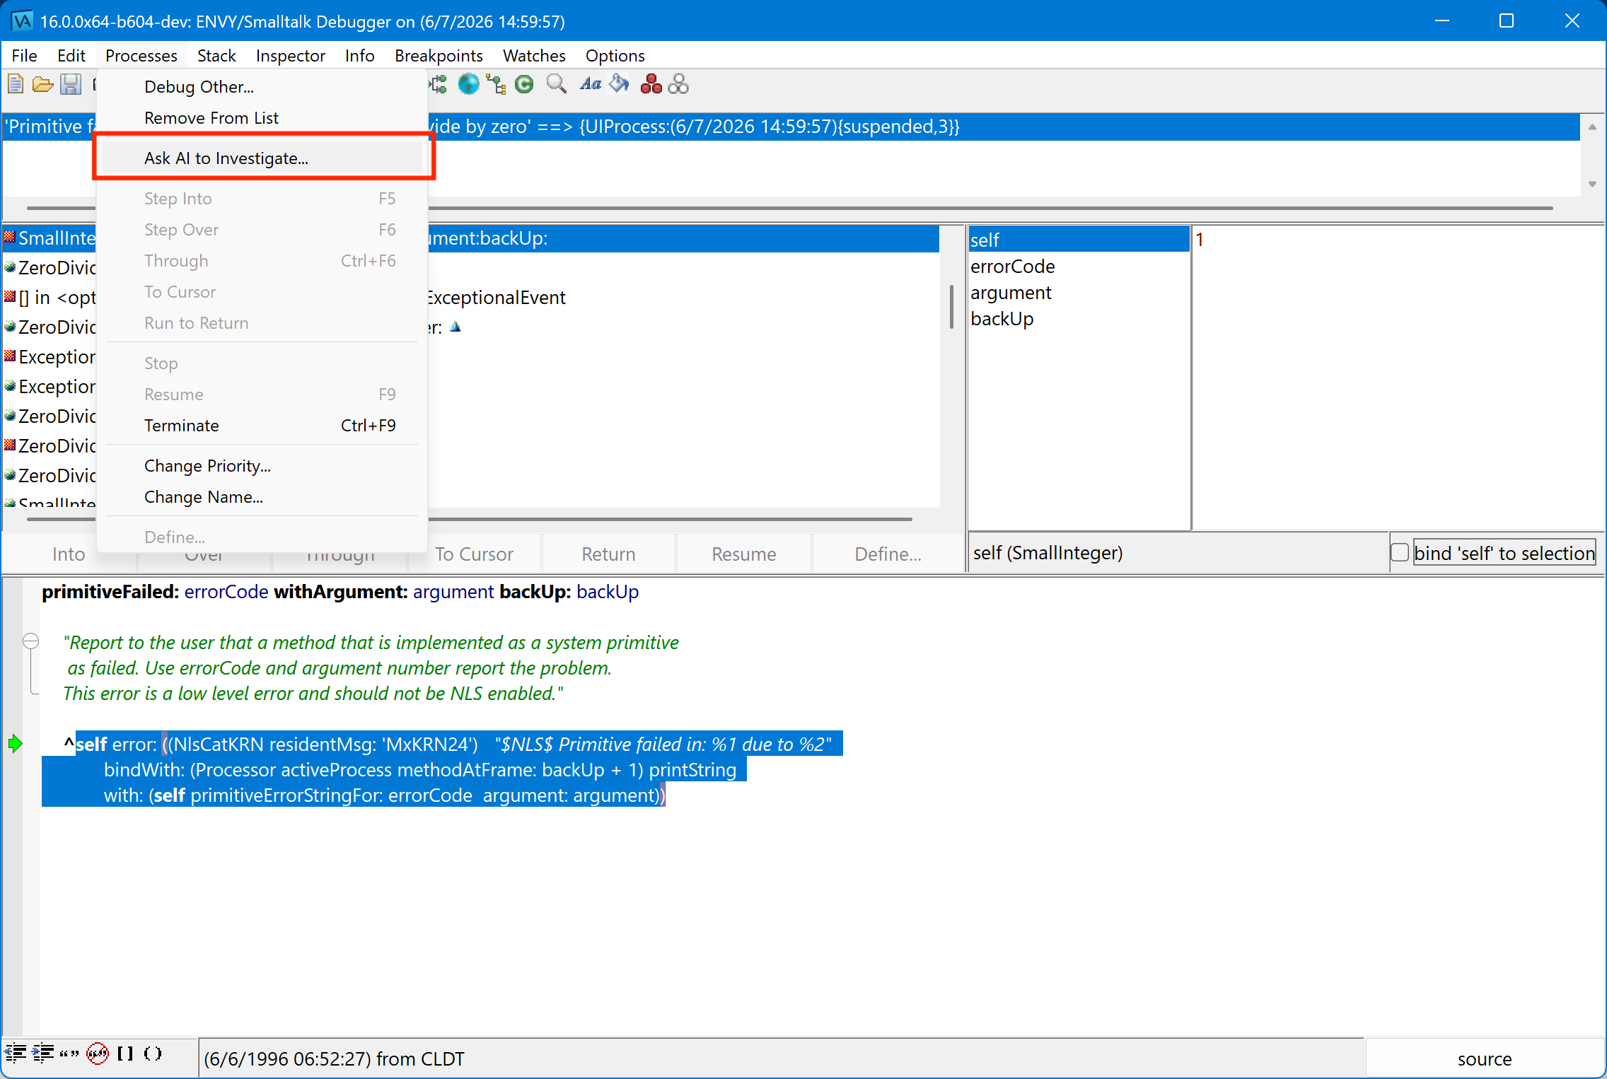This screenshot has height=1079, width=1607.
Task: Click the magnifying glass search icon
Action: click(x=557, y=84)
